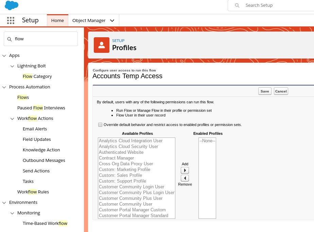Collapse the Workflow Actions section
The image size is (314, 232).
(x=12, y=119)
